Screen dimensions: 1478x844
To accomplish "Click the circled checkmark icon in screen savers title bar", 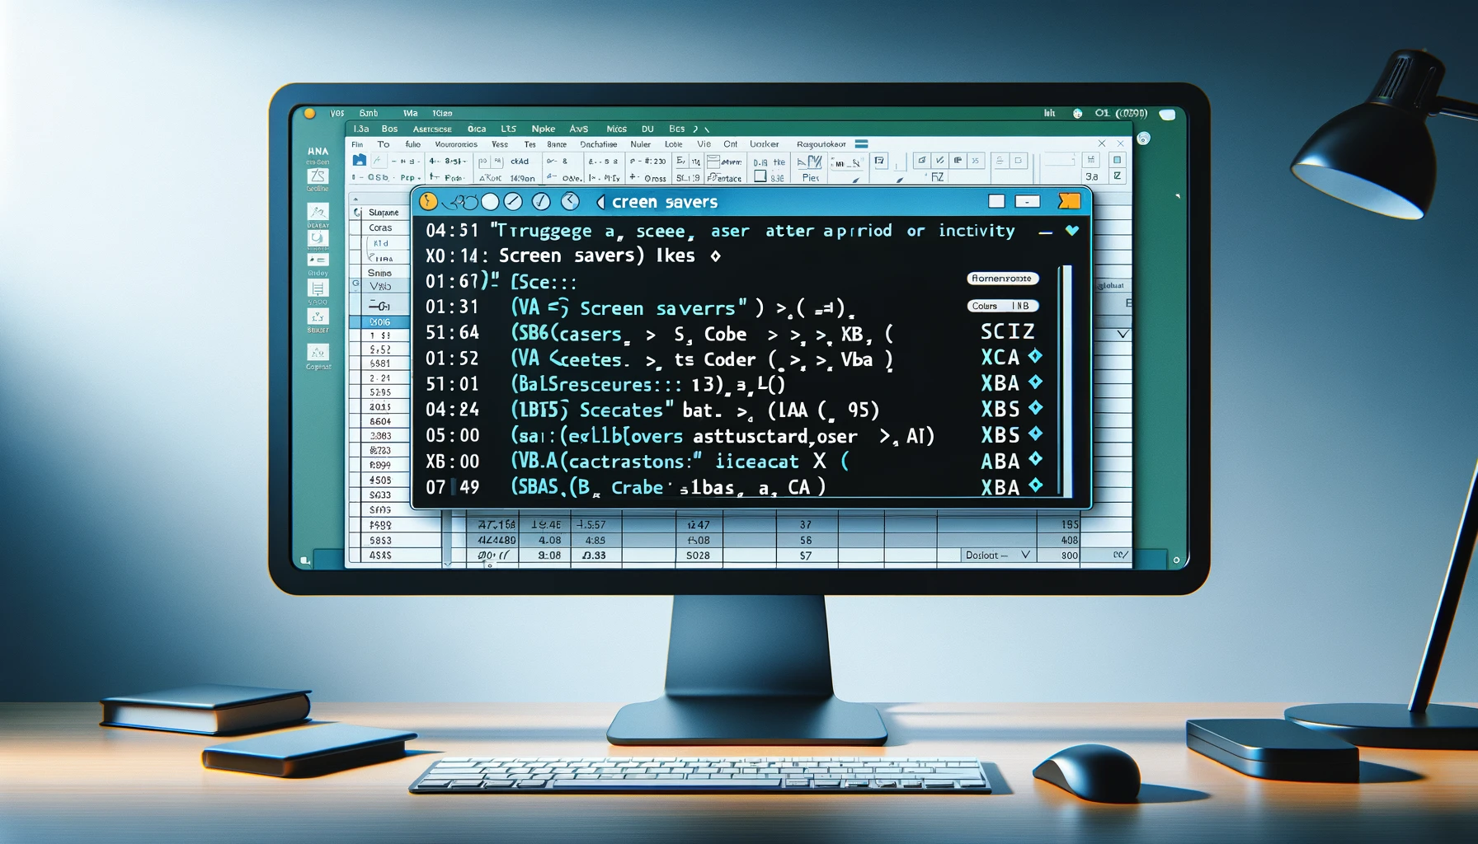I will pyautogui.click(x=541, y=201).
